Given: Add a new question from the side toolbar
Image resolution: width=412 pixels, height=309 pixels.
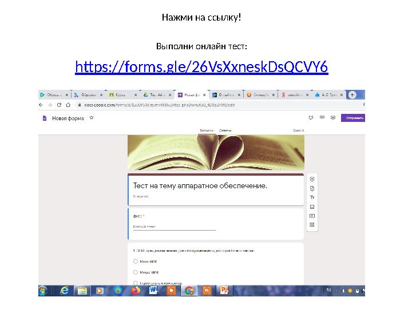Looking at the screenshot, I should [x=312, y=179].
